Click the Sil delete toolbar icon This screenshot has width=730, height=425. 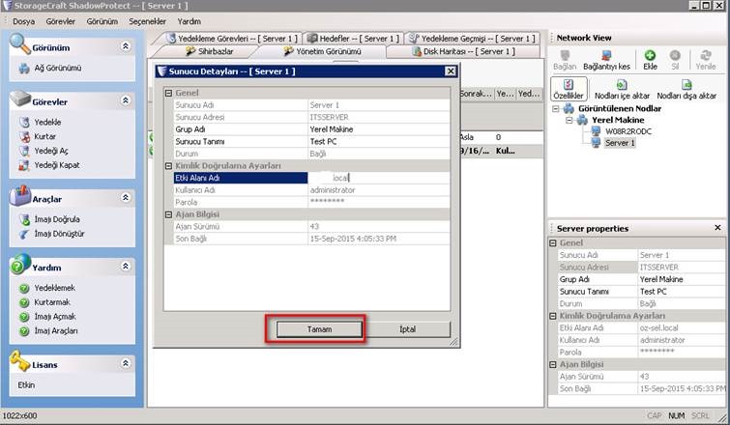coord(675,55)
